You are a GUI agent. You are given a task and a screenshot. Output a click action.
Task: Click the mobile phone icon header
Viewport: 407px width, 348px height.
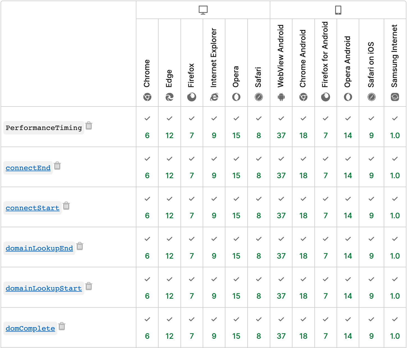[x=338, y=10]
